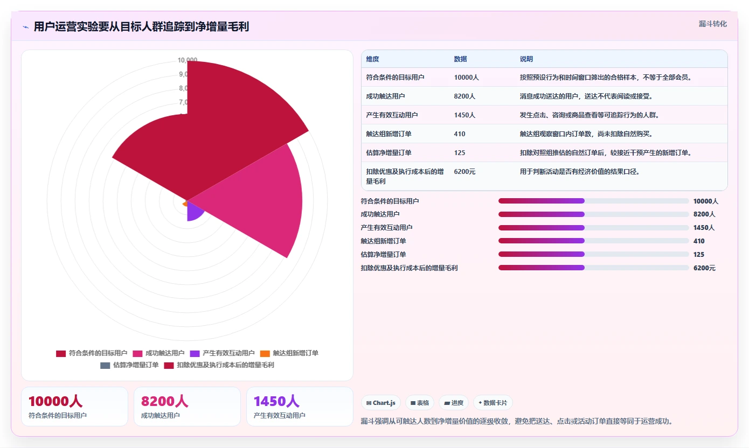This screenshot has width=749, height=448.
Task: Click footer note starting 漏斗强调从可触达人数
Action: pos(516,421)
